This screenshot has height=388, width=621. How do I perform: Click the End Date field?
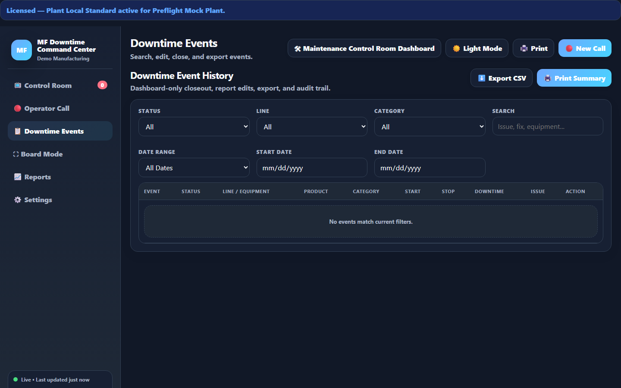(430, 168)
